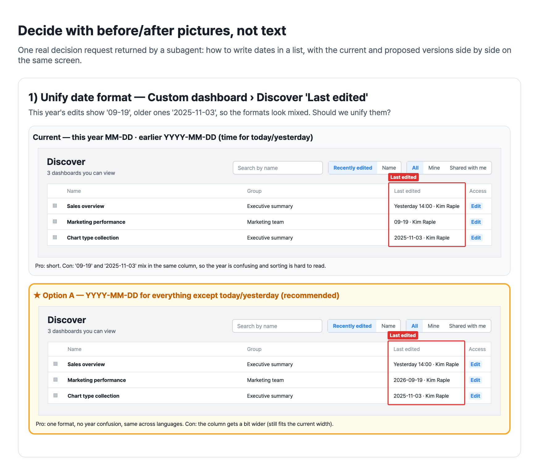Click Search by name field in Current panel
This screenshot has height=476, width=539.
point(278,168)
